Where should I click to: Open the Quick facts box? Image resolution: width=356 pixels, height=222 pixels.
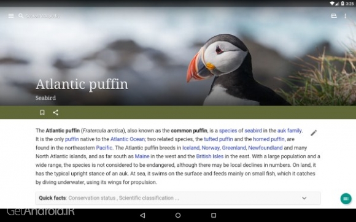[x=178, y=198]
